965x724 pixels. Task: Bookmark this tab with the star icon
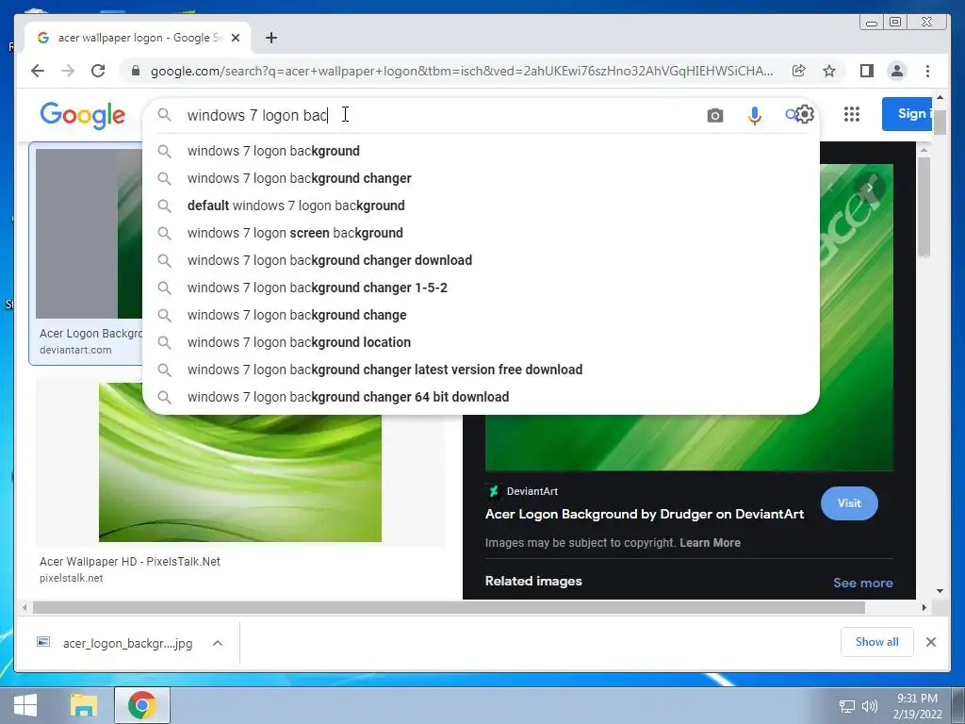[829, 71]
